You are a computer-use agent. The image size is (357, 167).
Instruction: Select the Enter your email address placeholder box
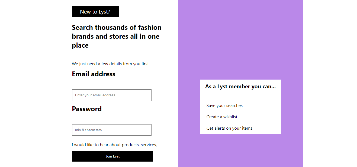[x=111, y=95]
